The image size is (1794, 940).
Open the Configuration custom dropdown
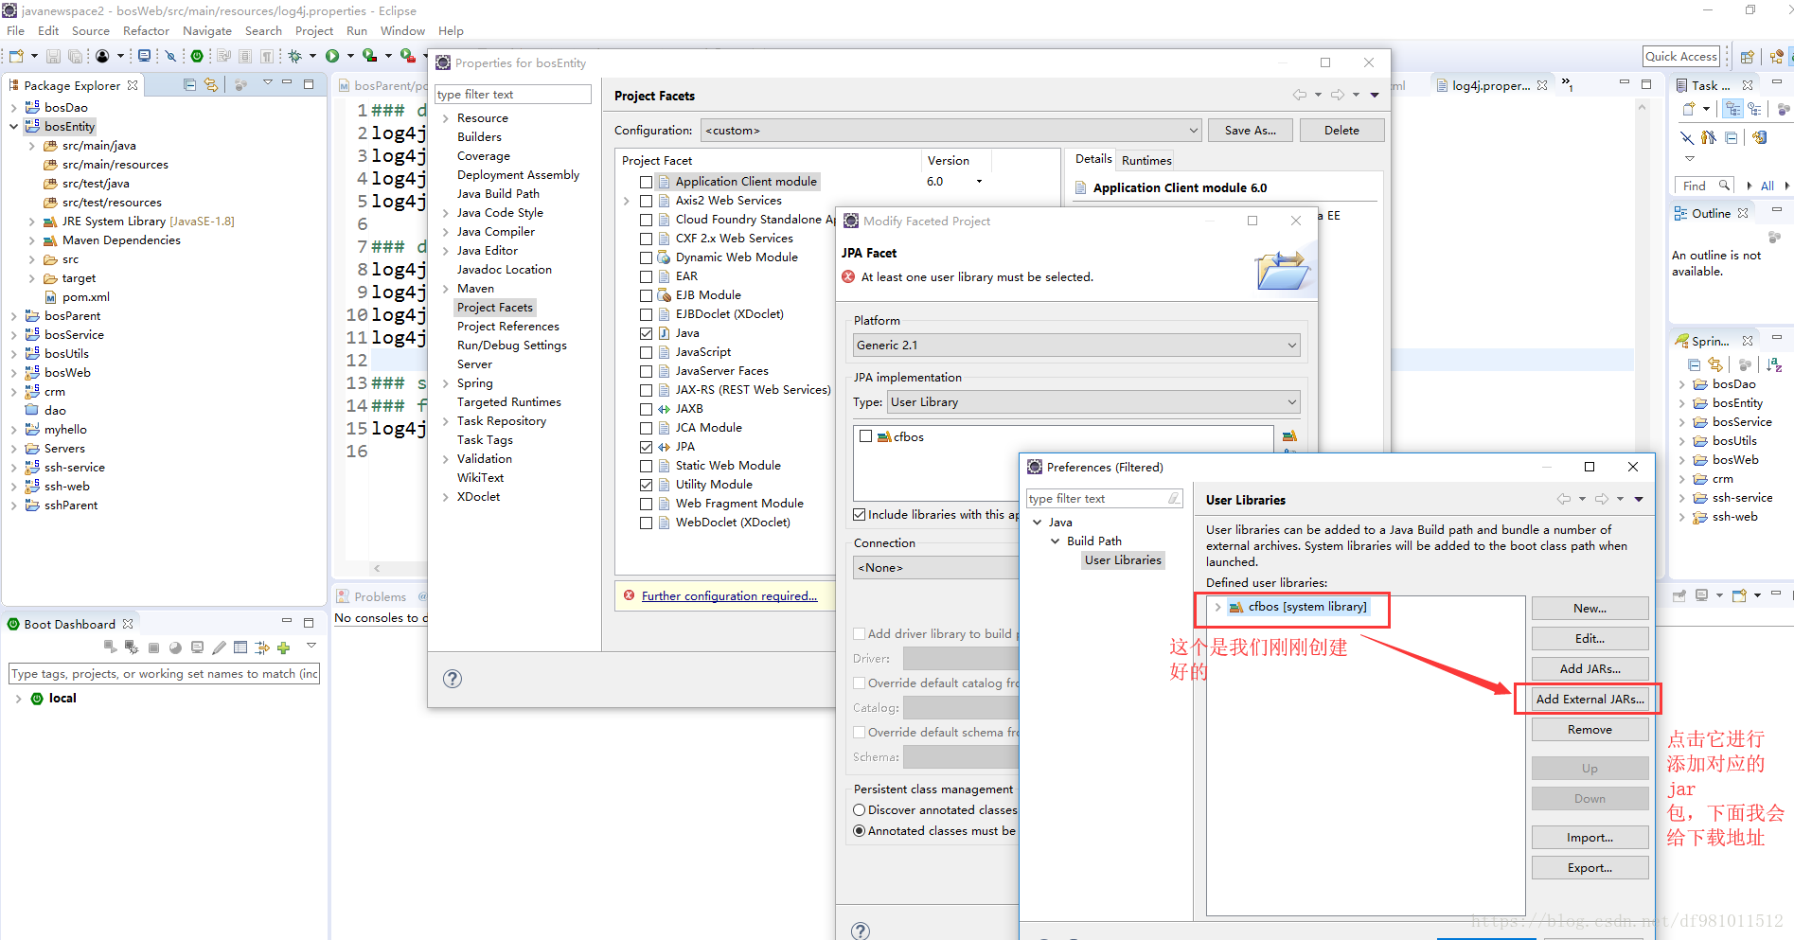(951, 131)
